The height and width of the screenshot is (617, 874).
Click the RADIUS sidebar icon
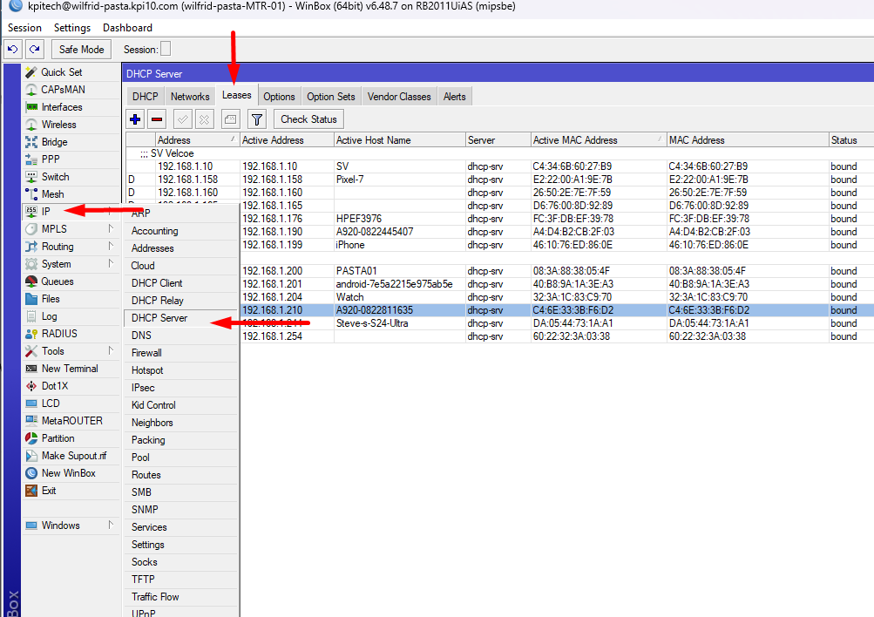click(x=31, y=334)
